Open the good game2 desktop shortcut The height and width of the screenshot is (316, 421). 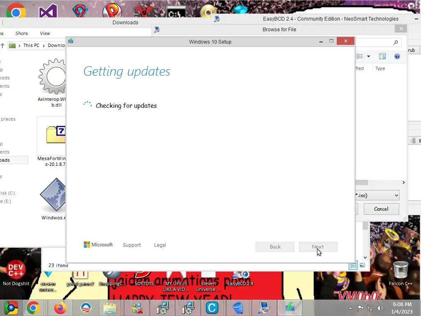(x=80, y=279)
